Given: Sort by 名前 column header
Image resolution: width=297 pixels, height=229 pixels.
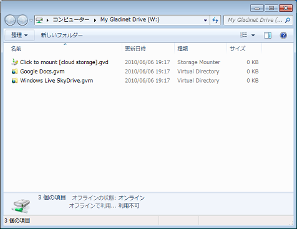Looking at the screenshot, I should pyautogui.click(x=63, y=49).
